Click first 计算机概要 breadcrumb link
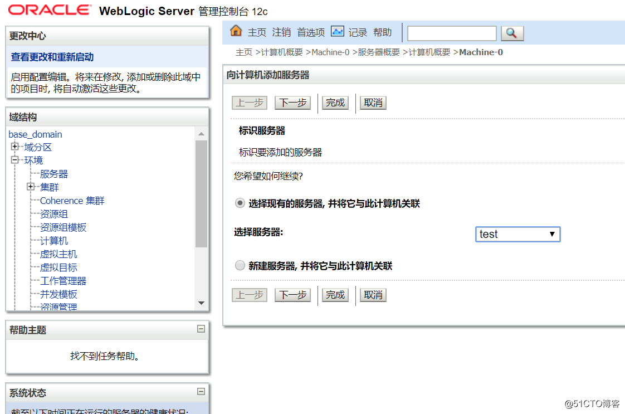Image resolution: width=625 pixels, height=414 pixels. [x=282, y=52]
